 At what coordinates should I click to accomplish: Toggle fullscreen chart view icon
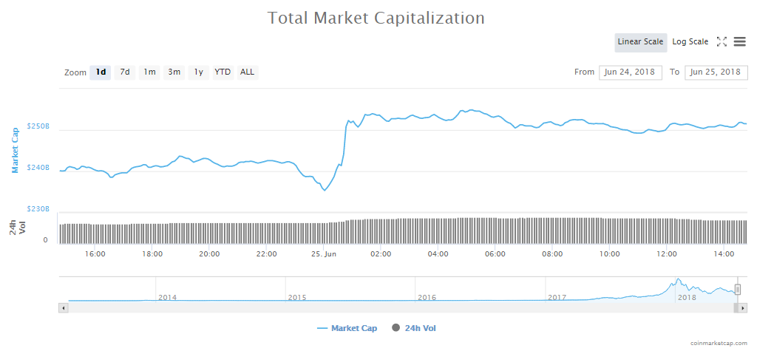pyautogui.click(x=722, y=42)
